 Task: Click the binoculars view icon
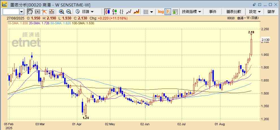pyautogui.click(x=38, y=12)
